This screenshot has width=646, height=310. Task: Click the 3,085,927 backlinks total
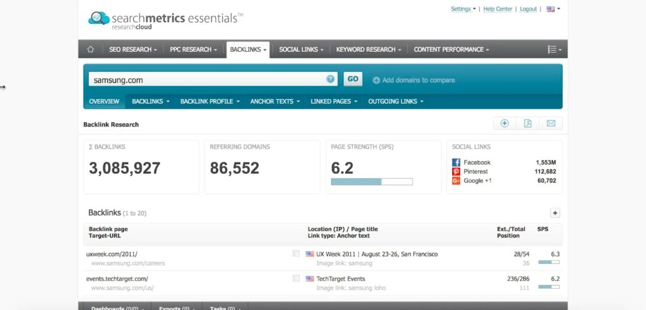[124, 168]
